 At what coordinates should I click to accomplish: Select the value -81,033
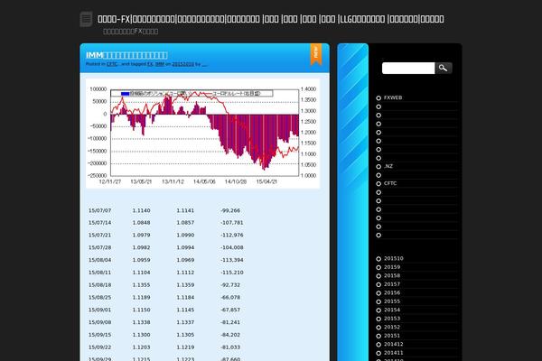click(x=230, y=347)
